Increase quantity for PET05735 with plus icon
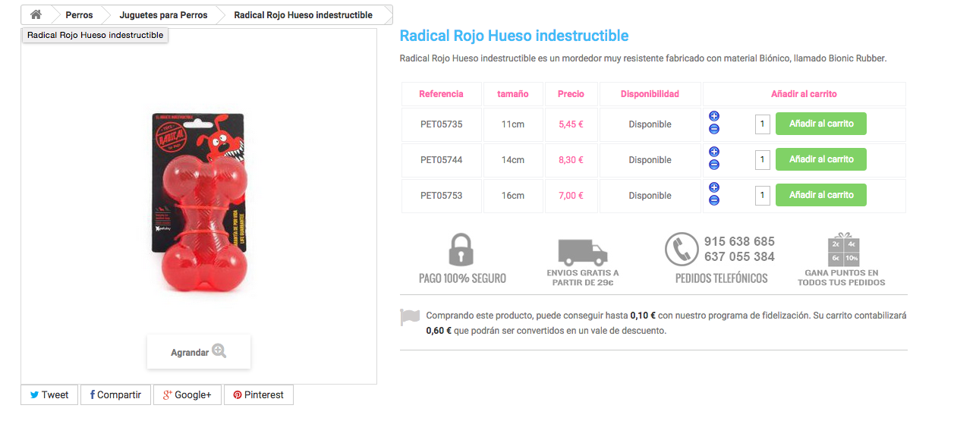 tap(714, 117)
